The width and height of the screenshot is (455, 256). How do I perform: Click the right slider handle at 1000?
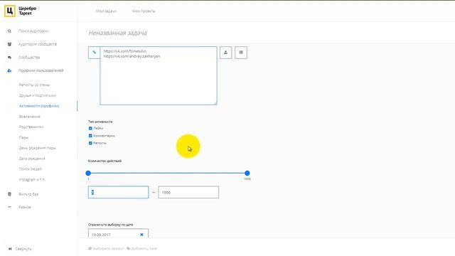coord(247,174)
